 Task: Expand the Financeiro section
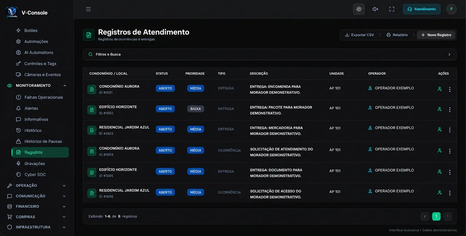[x=36, y=207]
